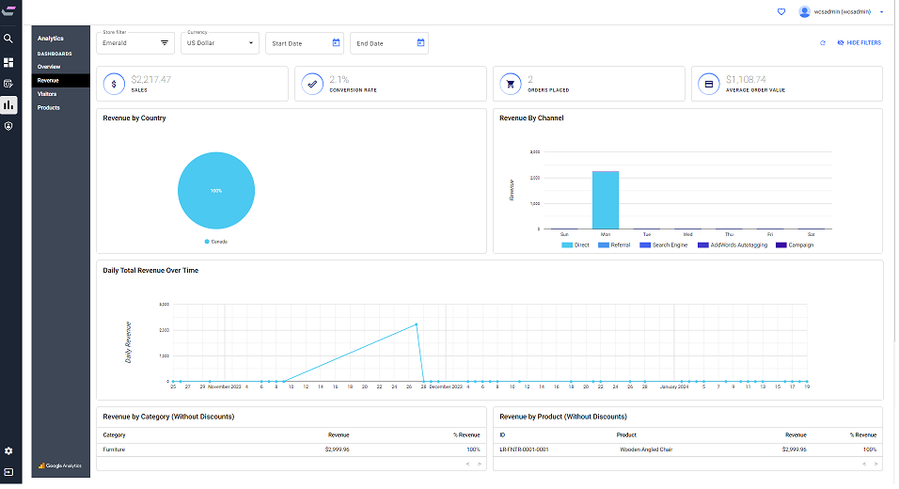This screenshot has width=899, height=489.
Task: Click the Canada pie chart slice
Action: pyautogui.click(x=216, y=191)
